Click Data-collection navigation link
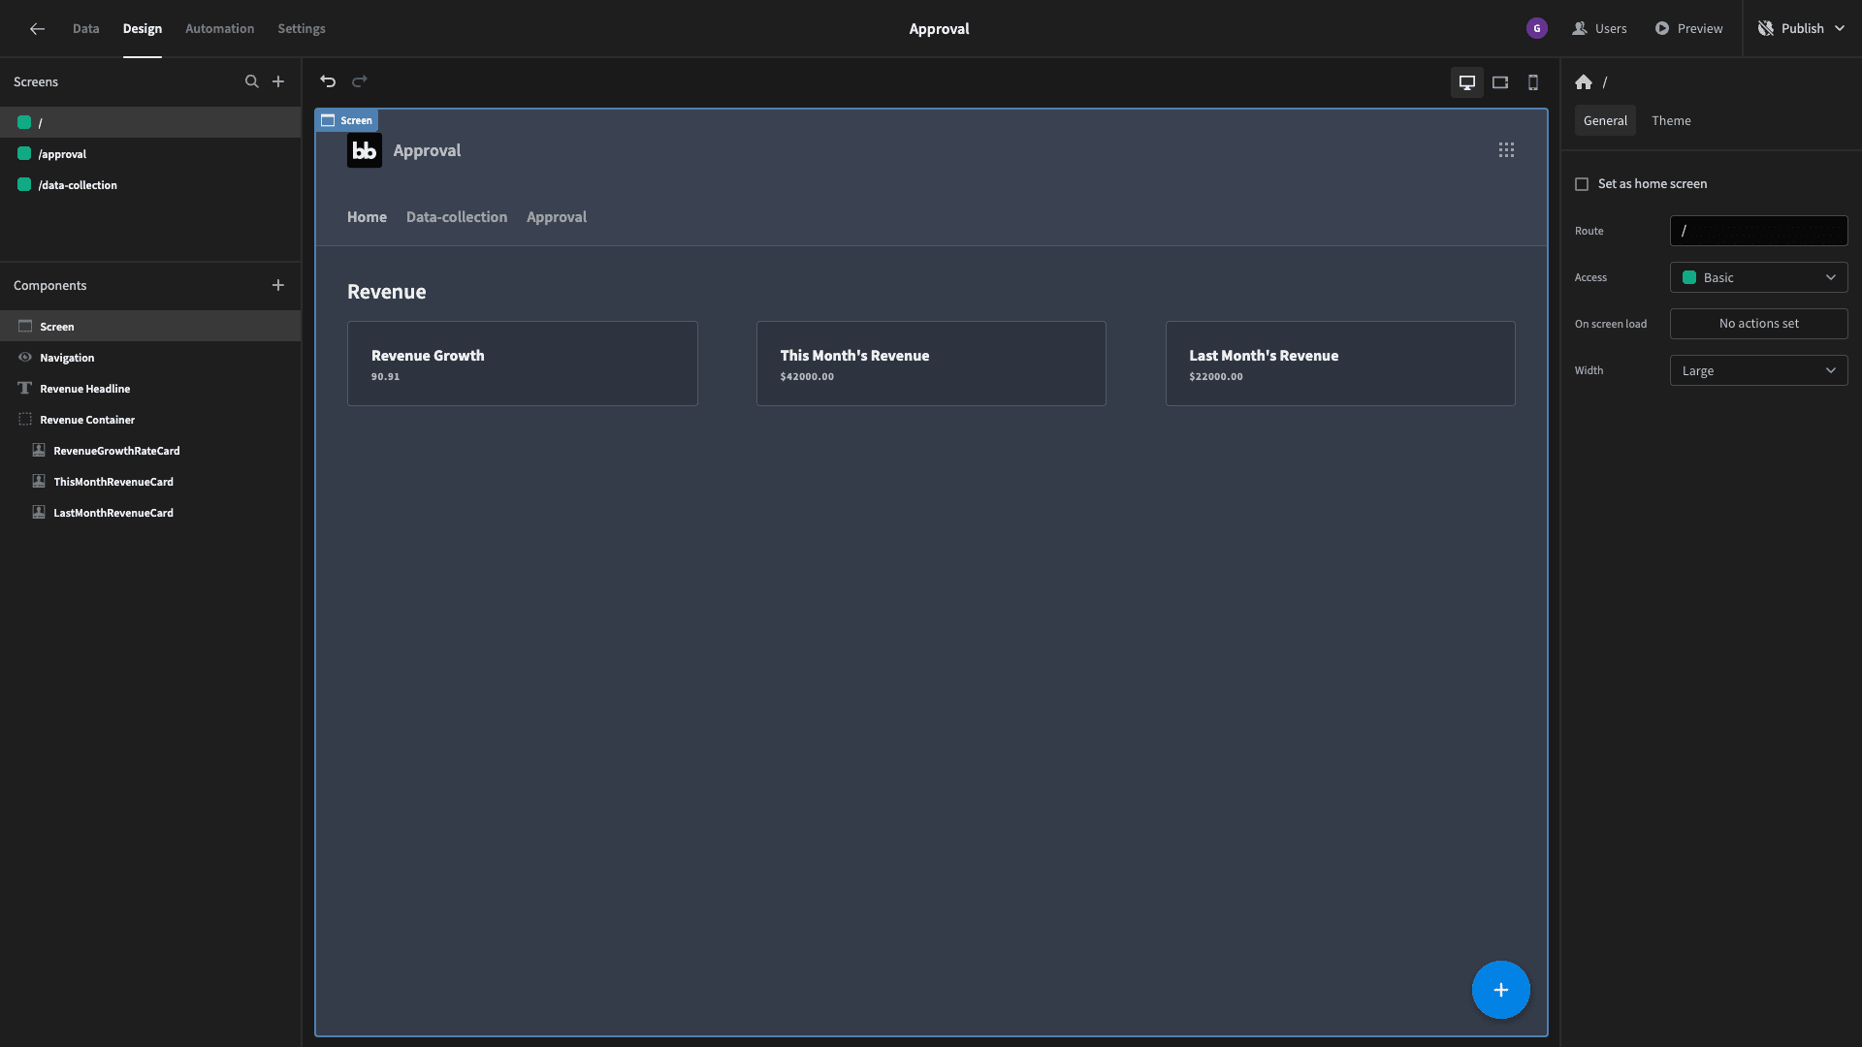 click(457, 217)
